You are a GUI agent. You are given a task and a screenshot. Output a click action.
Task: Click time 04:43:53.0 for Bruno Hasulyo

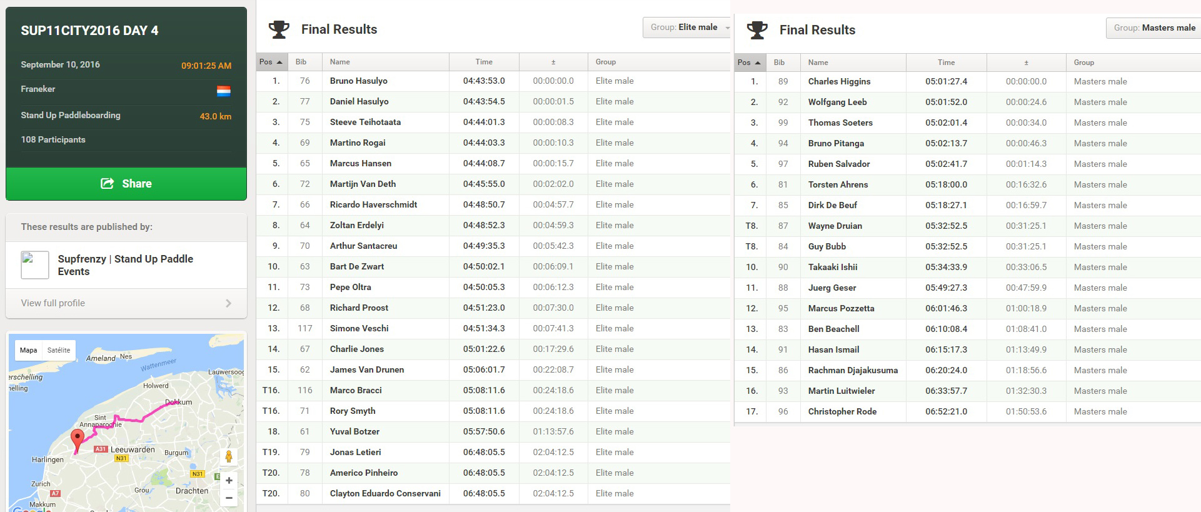click(x=484, y=81)
